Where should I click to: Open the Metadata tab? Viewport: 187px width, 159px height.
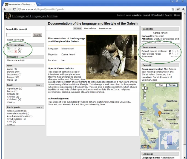click(x=90, y=28)
